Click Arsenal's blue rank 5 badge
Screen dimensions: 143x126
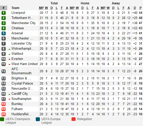[x=4, y=33]
